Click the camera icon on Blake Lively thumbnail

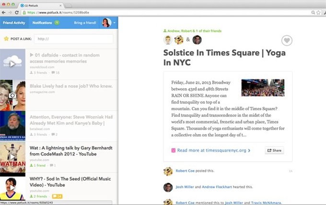(12, 95)
